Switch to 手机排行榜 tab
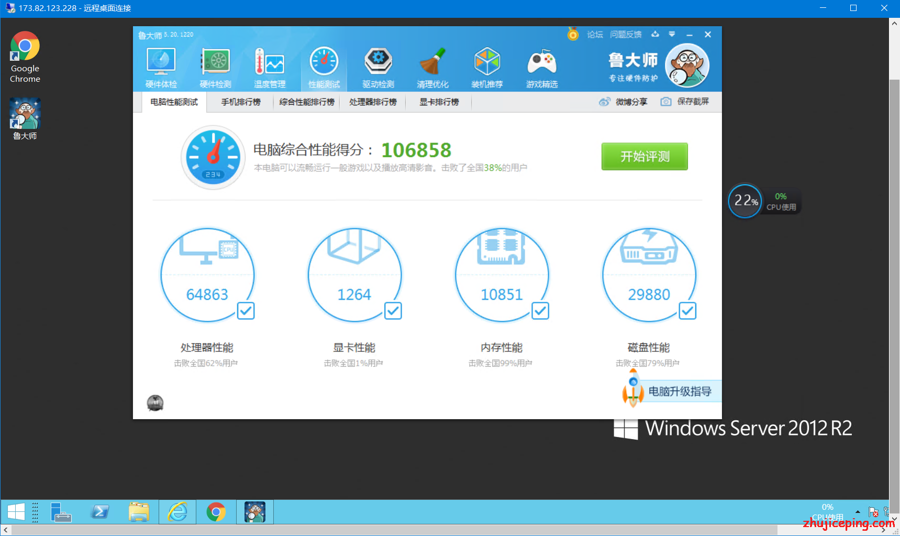This screenshot has height=536, width=900. [241, 102]
